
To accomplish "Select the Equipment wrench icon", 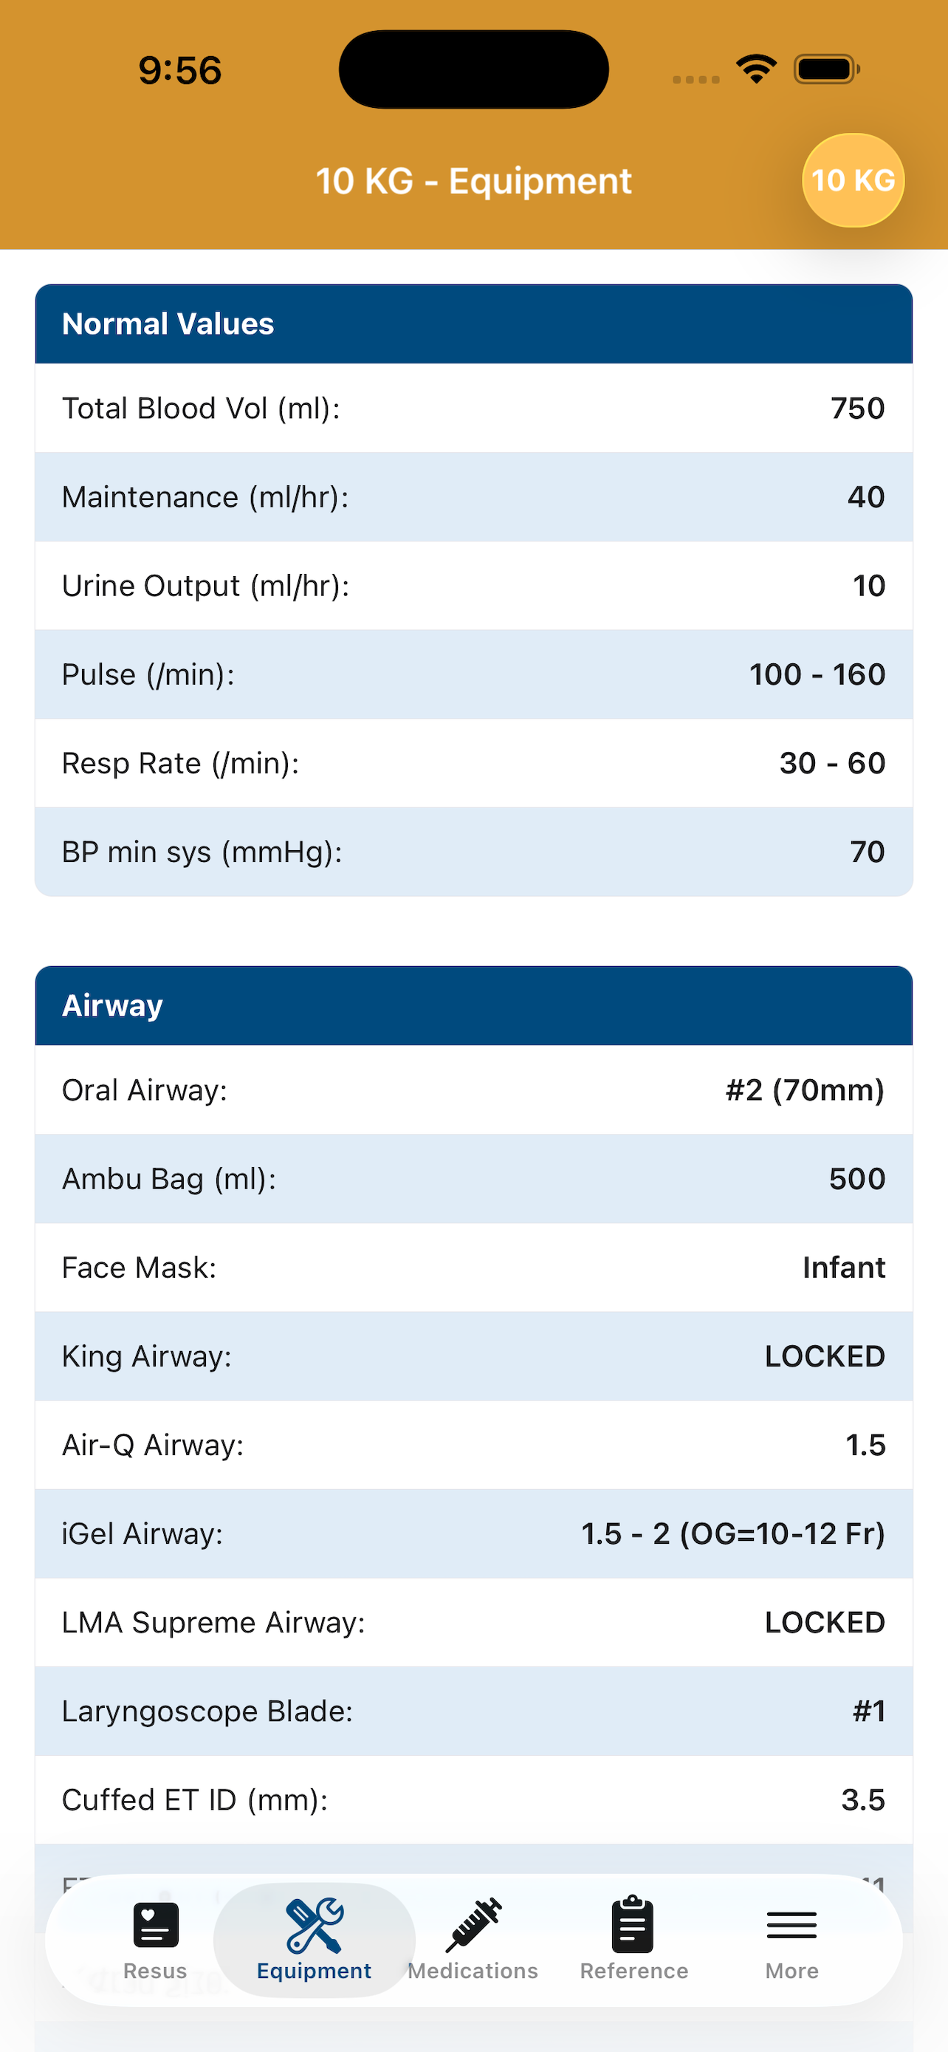I will point(315,1924).
